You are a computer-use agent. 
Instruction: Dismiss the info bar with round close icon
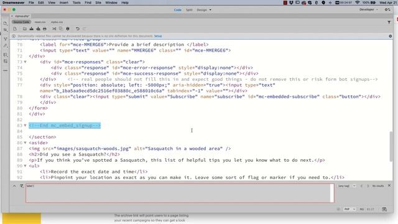point(390,36)
